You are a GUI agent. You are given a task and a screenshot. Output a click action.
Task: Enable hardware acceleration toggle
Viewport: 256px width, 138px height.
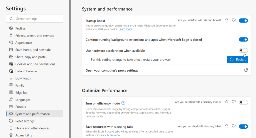click(x=243, y=50)
